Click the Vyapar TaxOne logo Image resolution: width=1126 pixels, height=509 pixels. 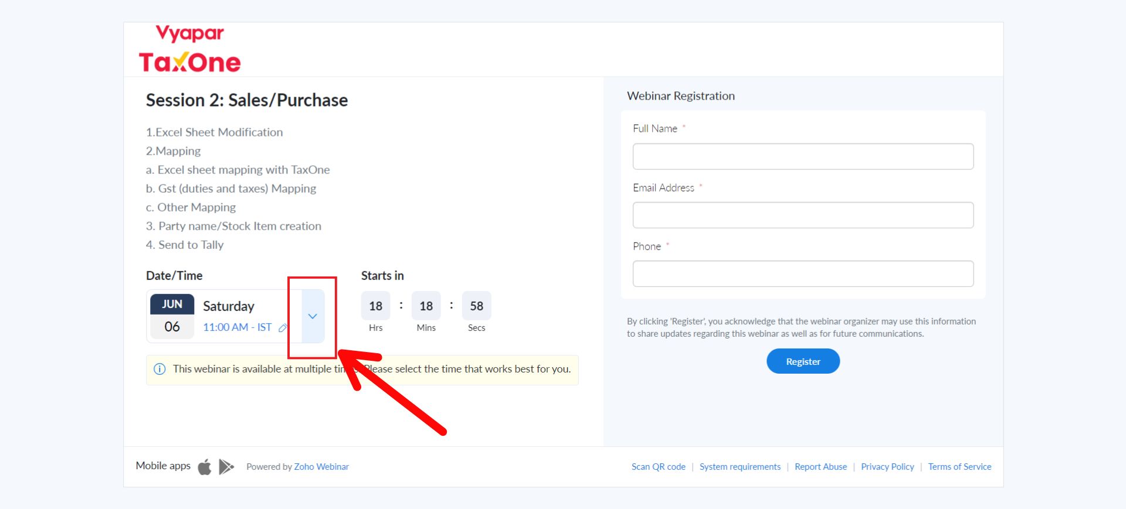click(189, 49)
